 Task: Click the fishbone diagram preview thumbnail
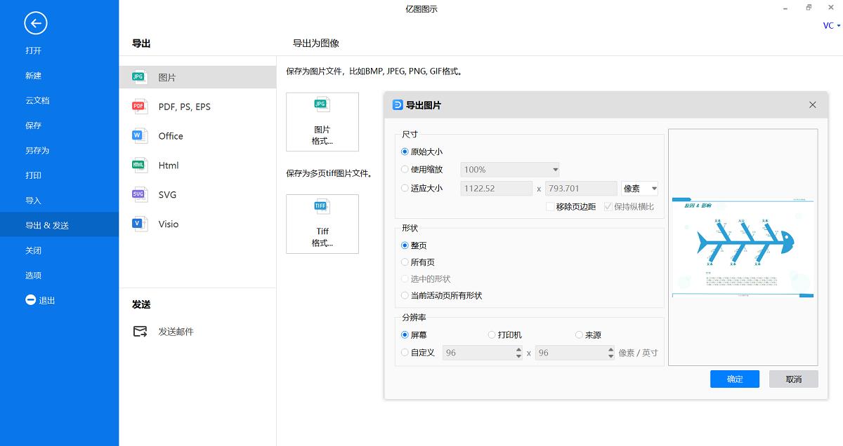[x=743, y=247]
